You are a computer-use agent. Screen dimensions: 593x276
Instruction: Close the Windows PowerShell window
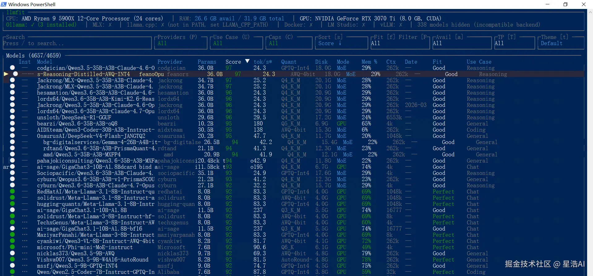[x=583, y=4]
